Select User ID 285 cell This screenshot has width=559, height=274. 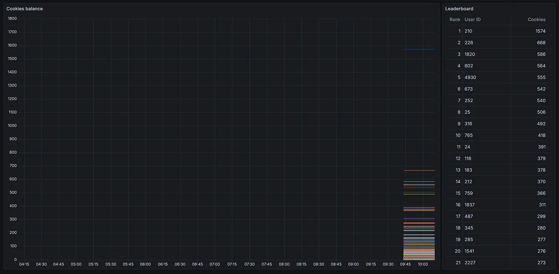click(486, 239)
